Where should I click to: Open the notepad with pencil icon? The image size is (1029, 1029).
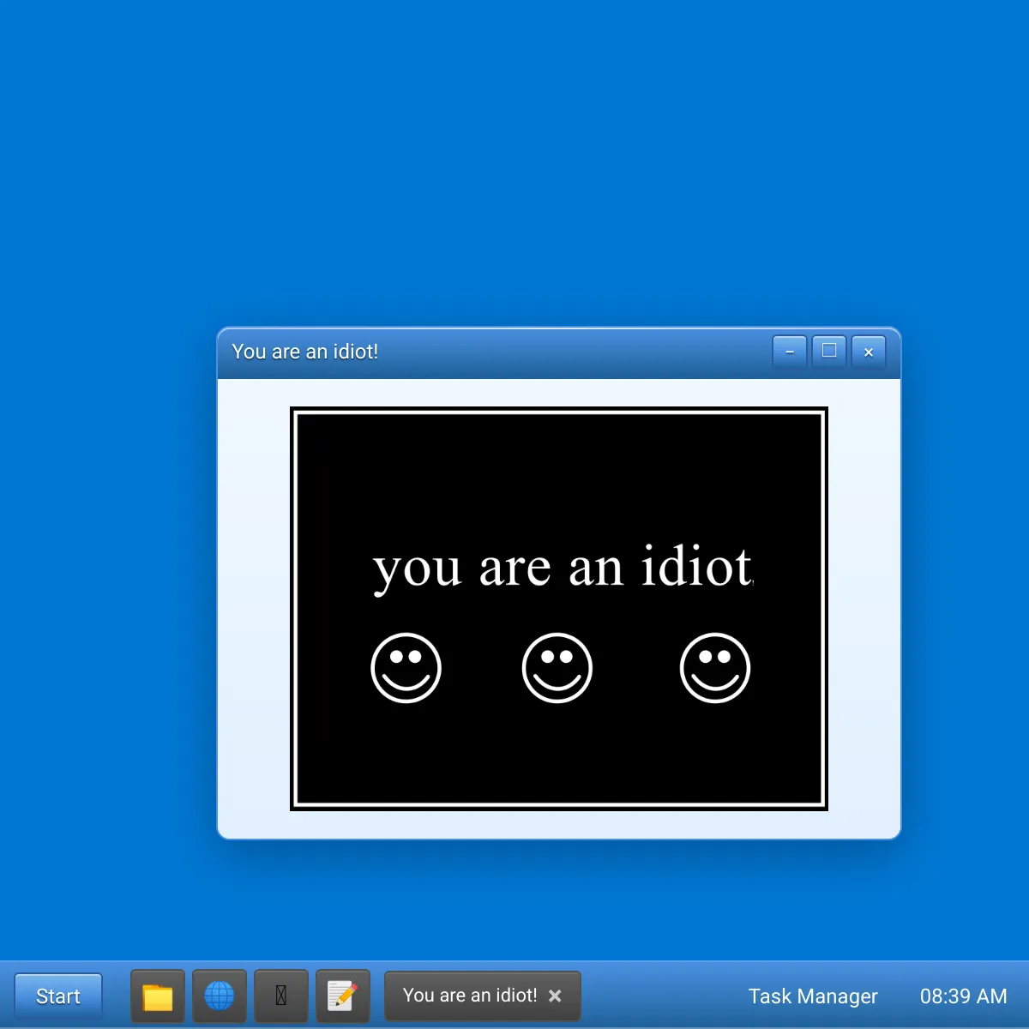click(x=343, y=996)
